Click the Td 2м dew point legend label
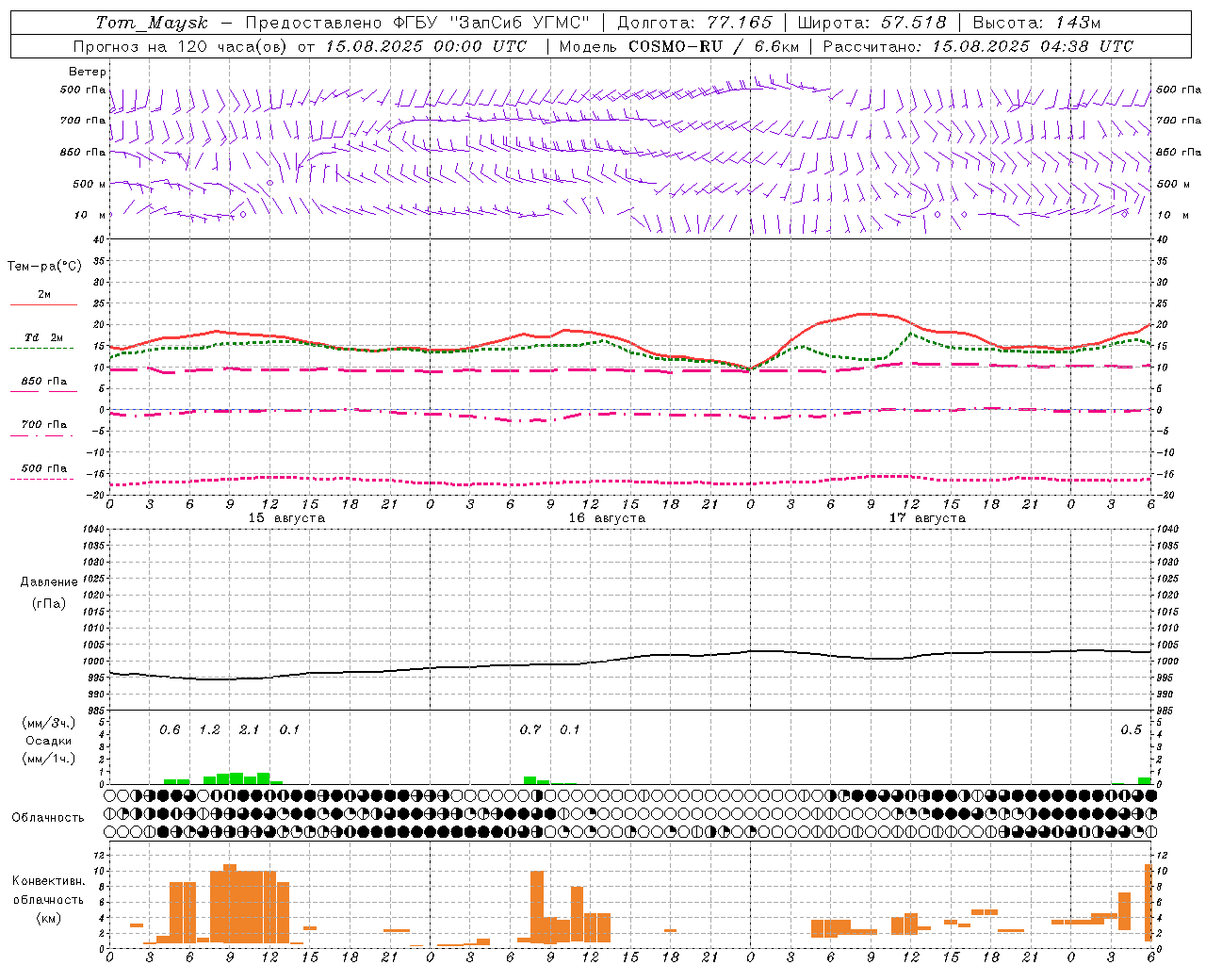1206x965 pixels. click(44, 337)
